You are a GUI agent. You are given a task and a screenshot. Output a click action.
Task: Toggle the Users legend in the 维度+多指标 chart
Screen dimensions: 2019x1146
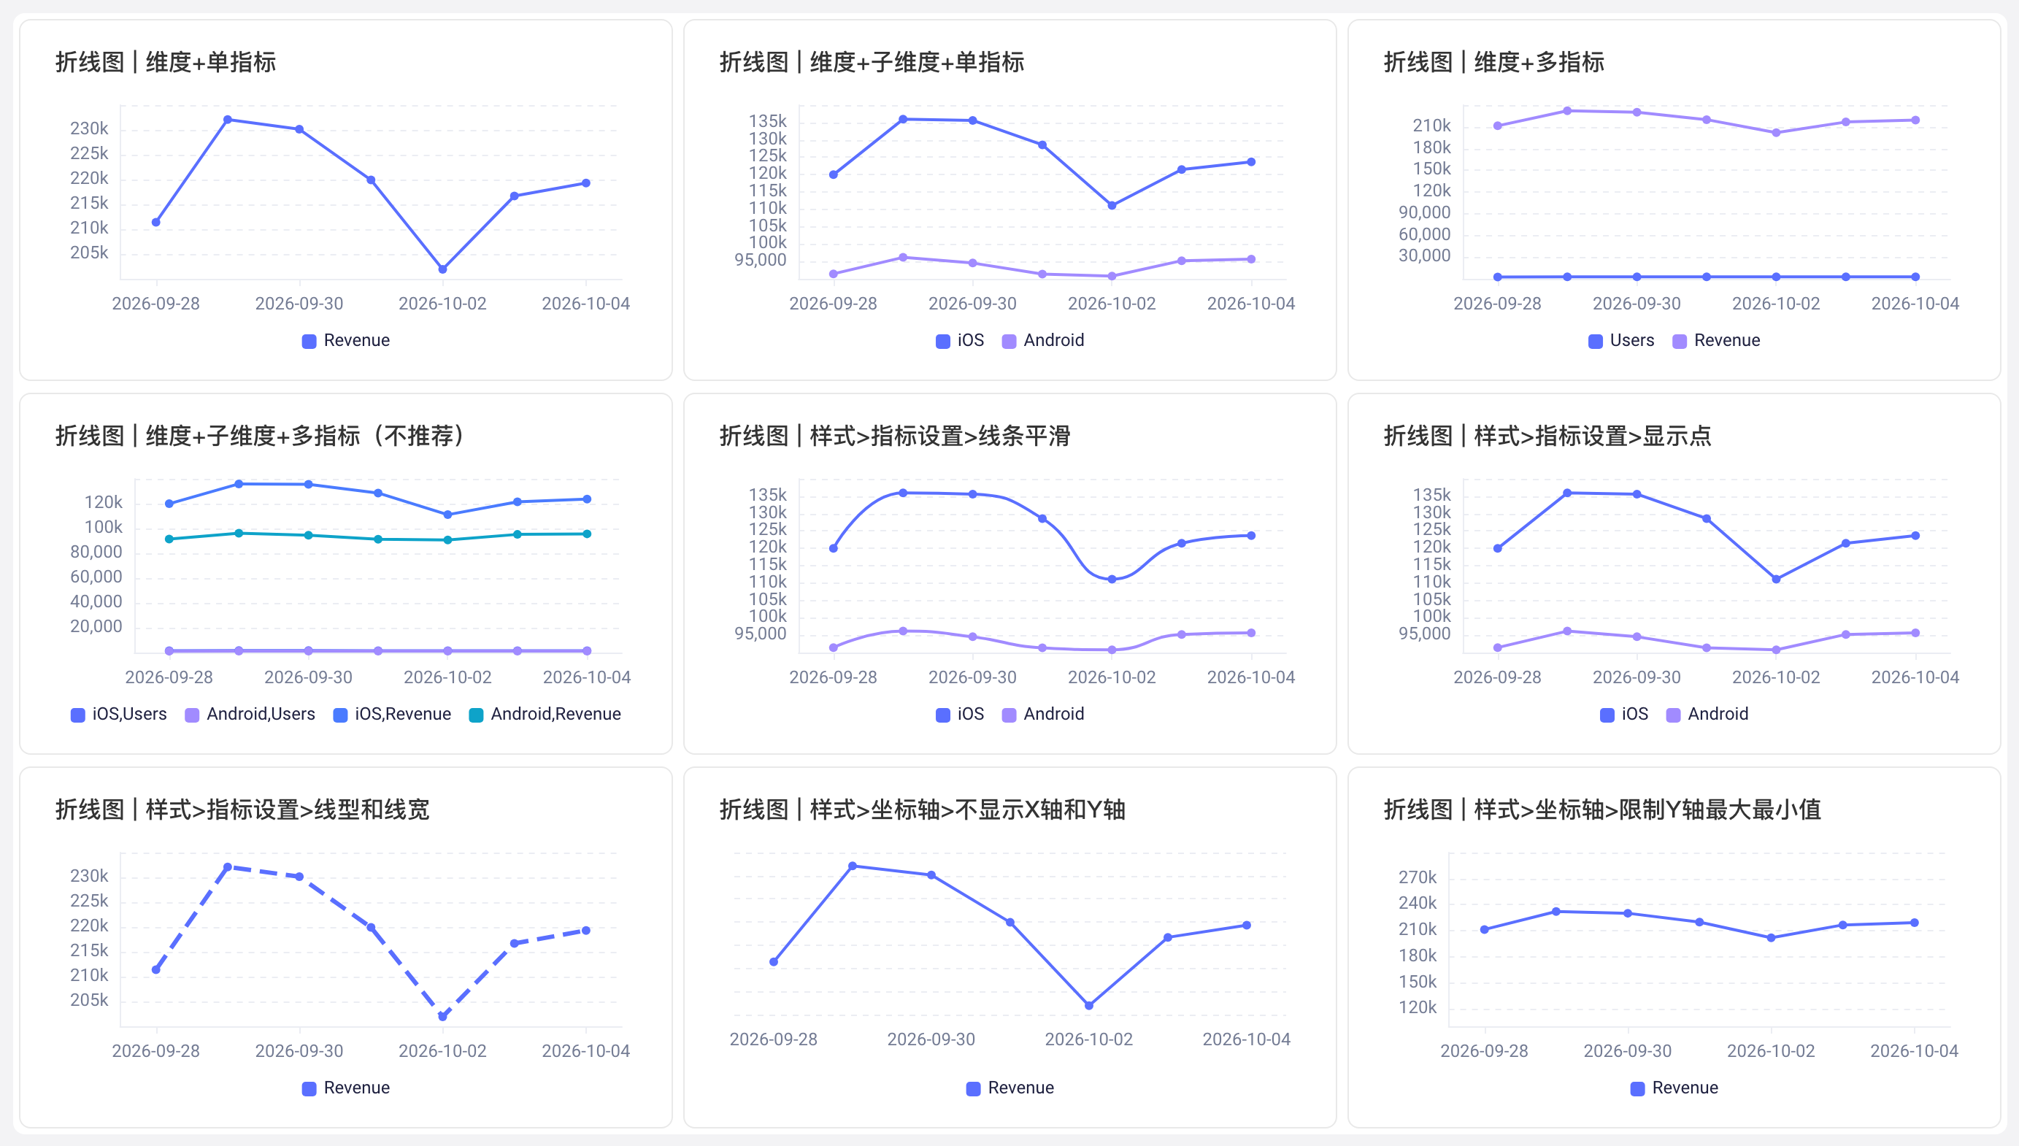click(1621, 340)
